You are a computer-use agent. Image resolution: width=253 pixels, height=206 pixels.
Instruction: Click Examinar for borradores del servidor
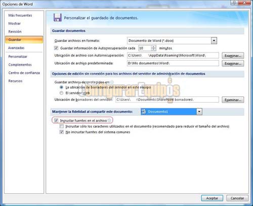233,100
